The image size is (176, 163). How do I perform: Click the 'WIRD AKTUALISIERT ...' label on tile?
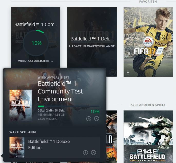point(36,61)
